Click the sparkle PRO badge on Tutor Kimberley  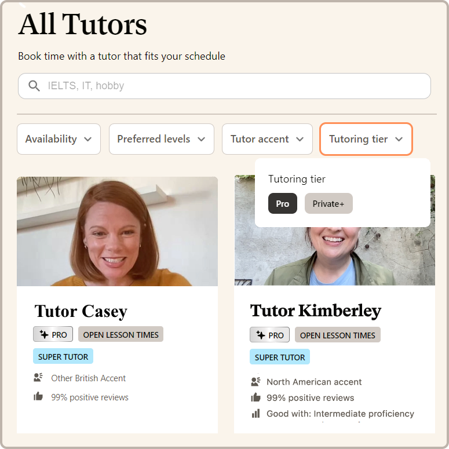(269, 335)
